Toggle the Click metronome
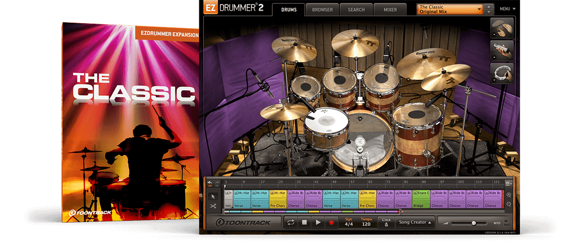Viewport: 582px width, 250px height. [x=386, y=222]
